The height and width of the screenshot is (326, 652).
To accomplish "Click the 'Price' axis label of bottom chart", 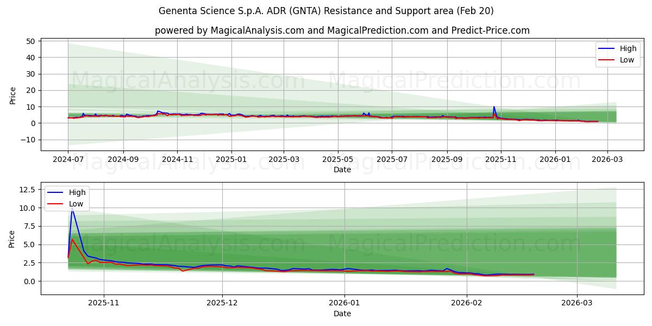I will 12,238.
